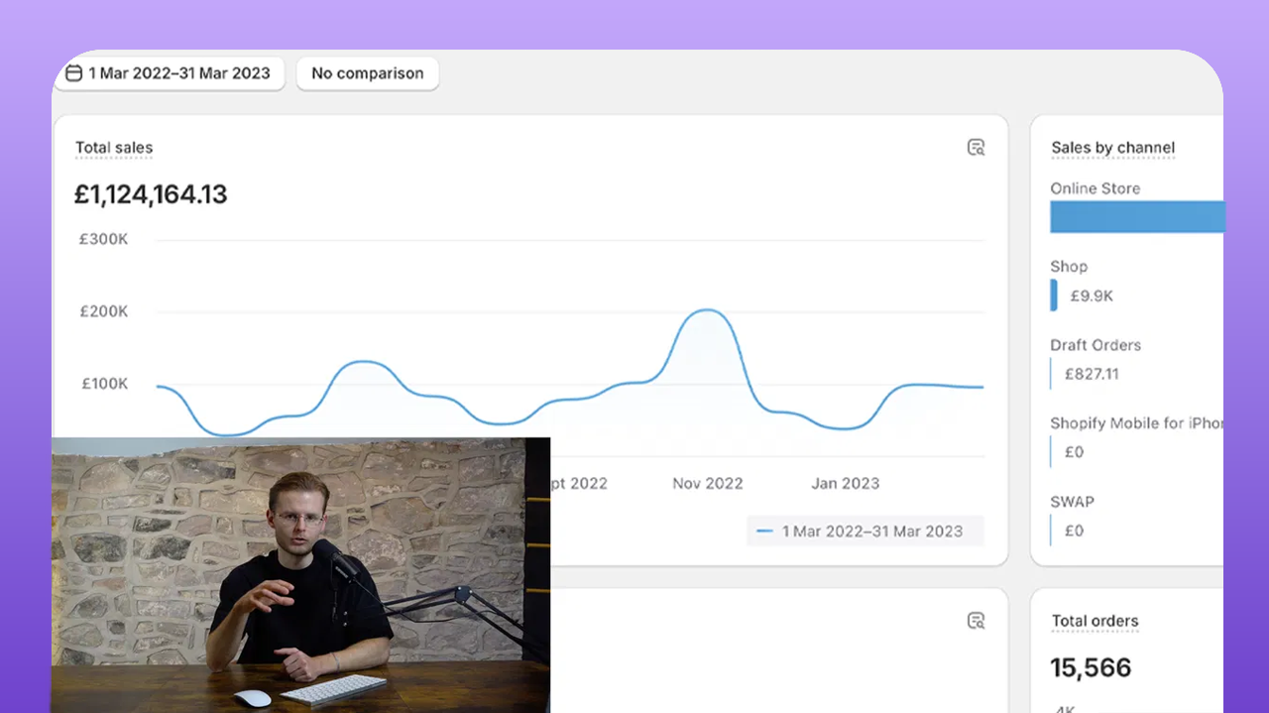This screenshot has height=713, width=1269.
Task: Click the £9.9K Shop sales value
Action: tap(1092, 296)
